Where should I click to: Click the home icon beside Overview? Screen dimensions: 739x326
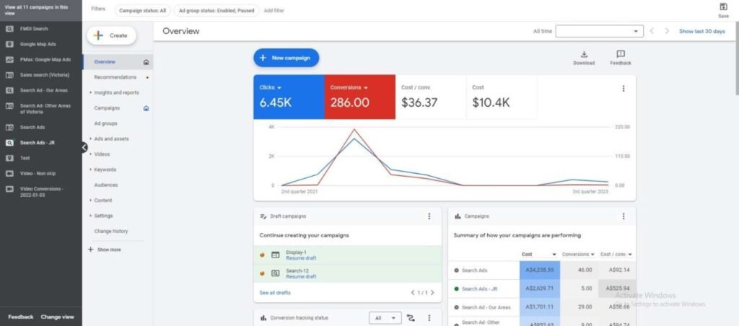[146, 62]
